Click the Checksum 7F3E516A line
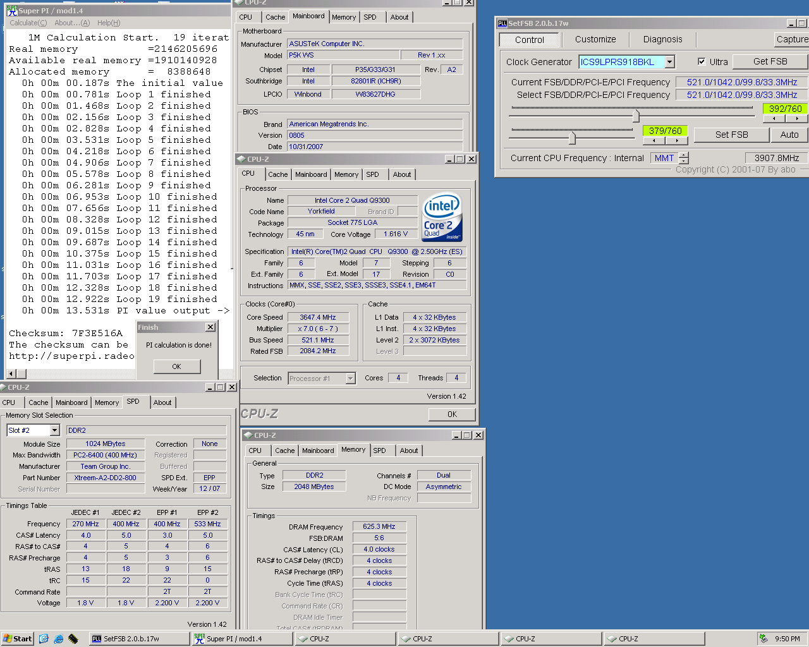 [x=66, y=334]
